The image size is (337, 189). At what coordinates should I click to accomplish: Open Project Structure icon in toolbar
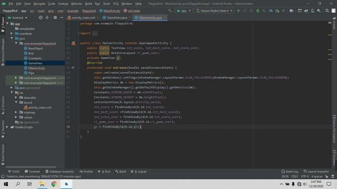[291, 10]
